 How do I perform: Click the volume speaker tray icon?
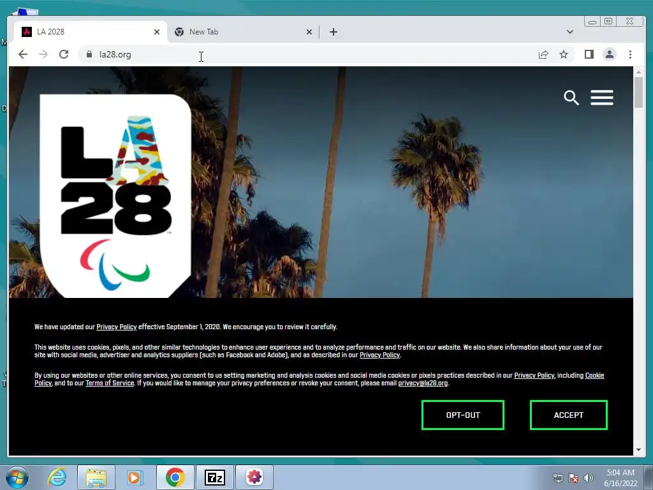(x=589, y=478)
